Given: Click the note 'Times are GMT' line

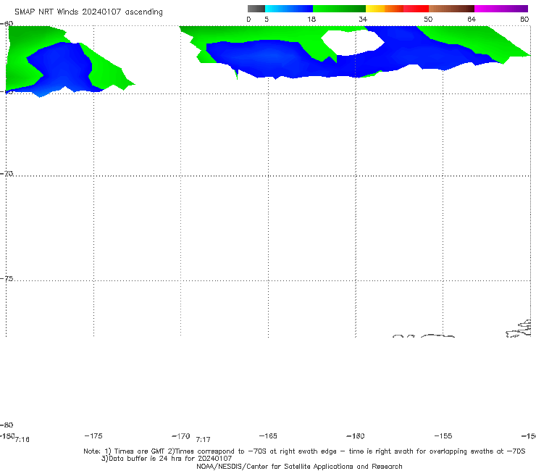Looking at the screenshot, I should point(304,451).
